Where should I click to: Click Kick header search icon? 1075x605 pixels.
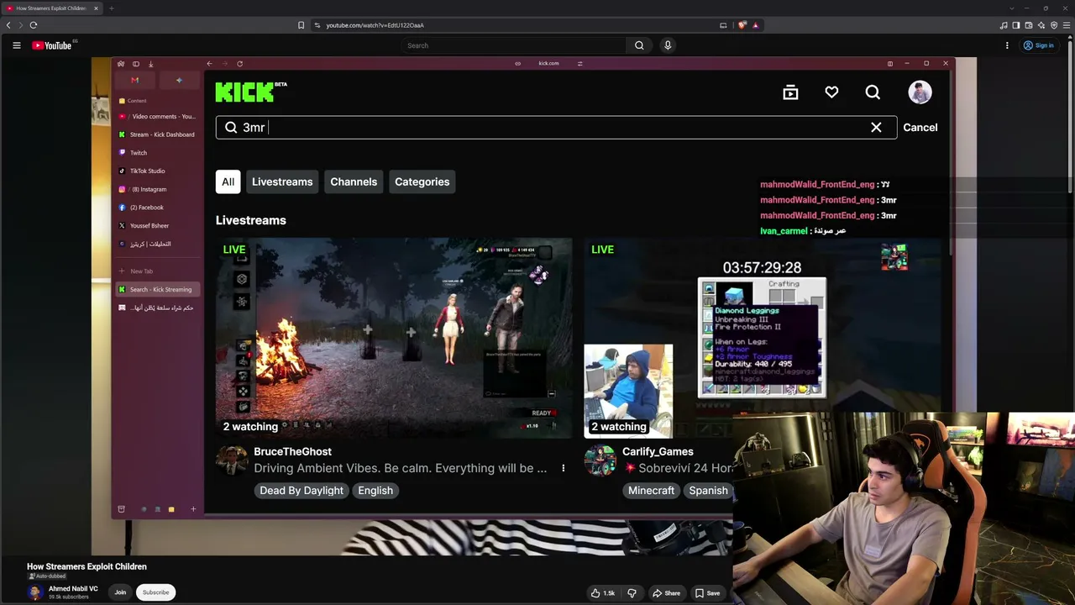[x=873, y=92]
